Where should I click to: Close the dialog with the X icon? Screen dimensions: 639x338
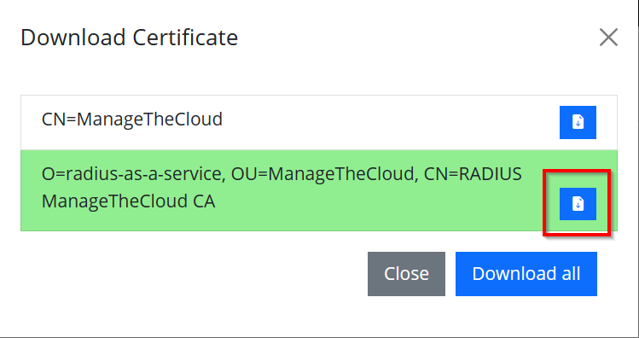tap(608, 38)
